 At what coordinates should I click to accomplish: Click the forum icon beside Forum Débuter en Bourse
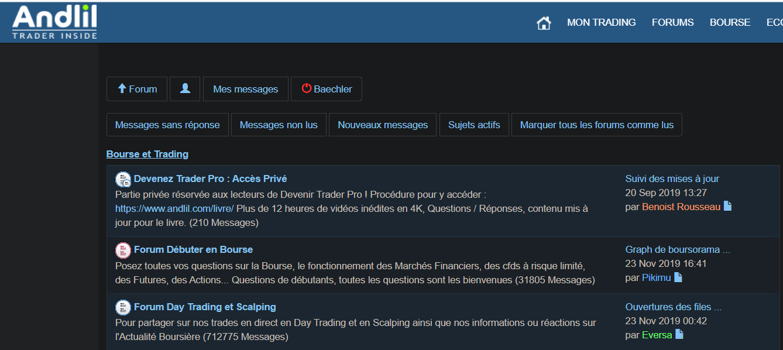click(123, 251)
